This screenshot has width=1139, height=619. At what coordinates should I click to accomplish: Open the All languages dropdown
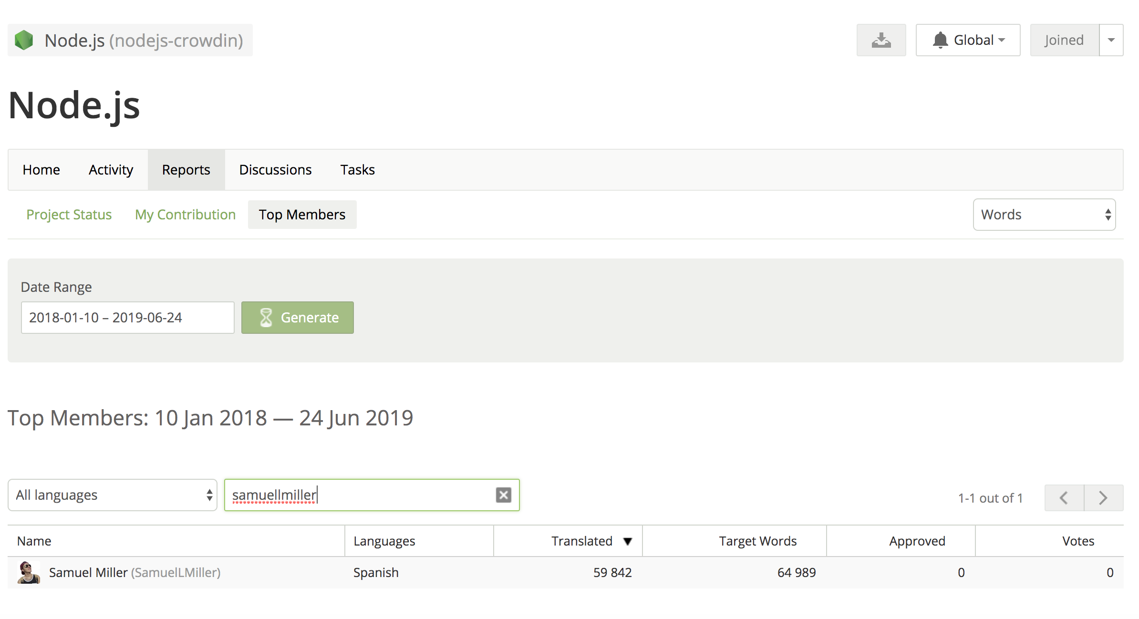pos(113,495)
